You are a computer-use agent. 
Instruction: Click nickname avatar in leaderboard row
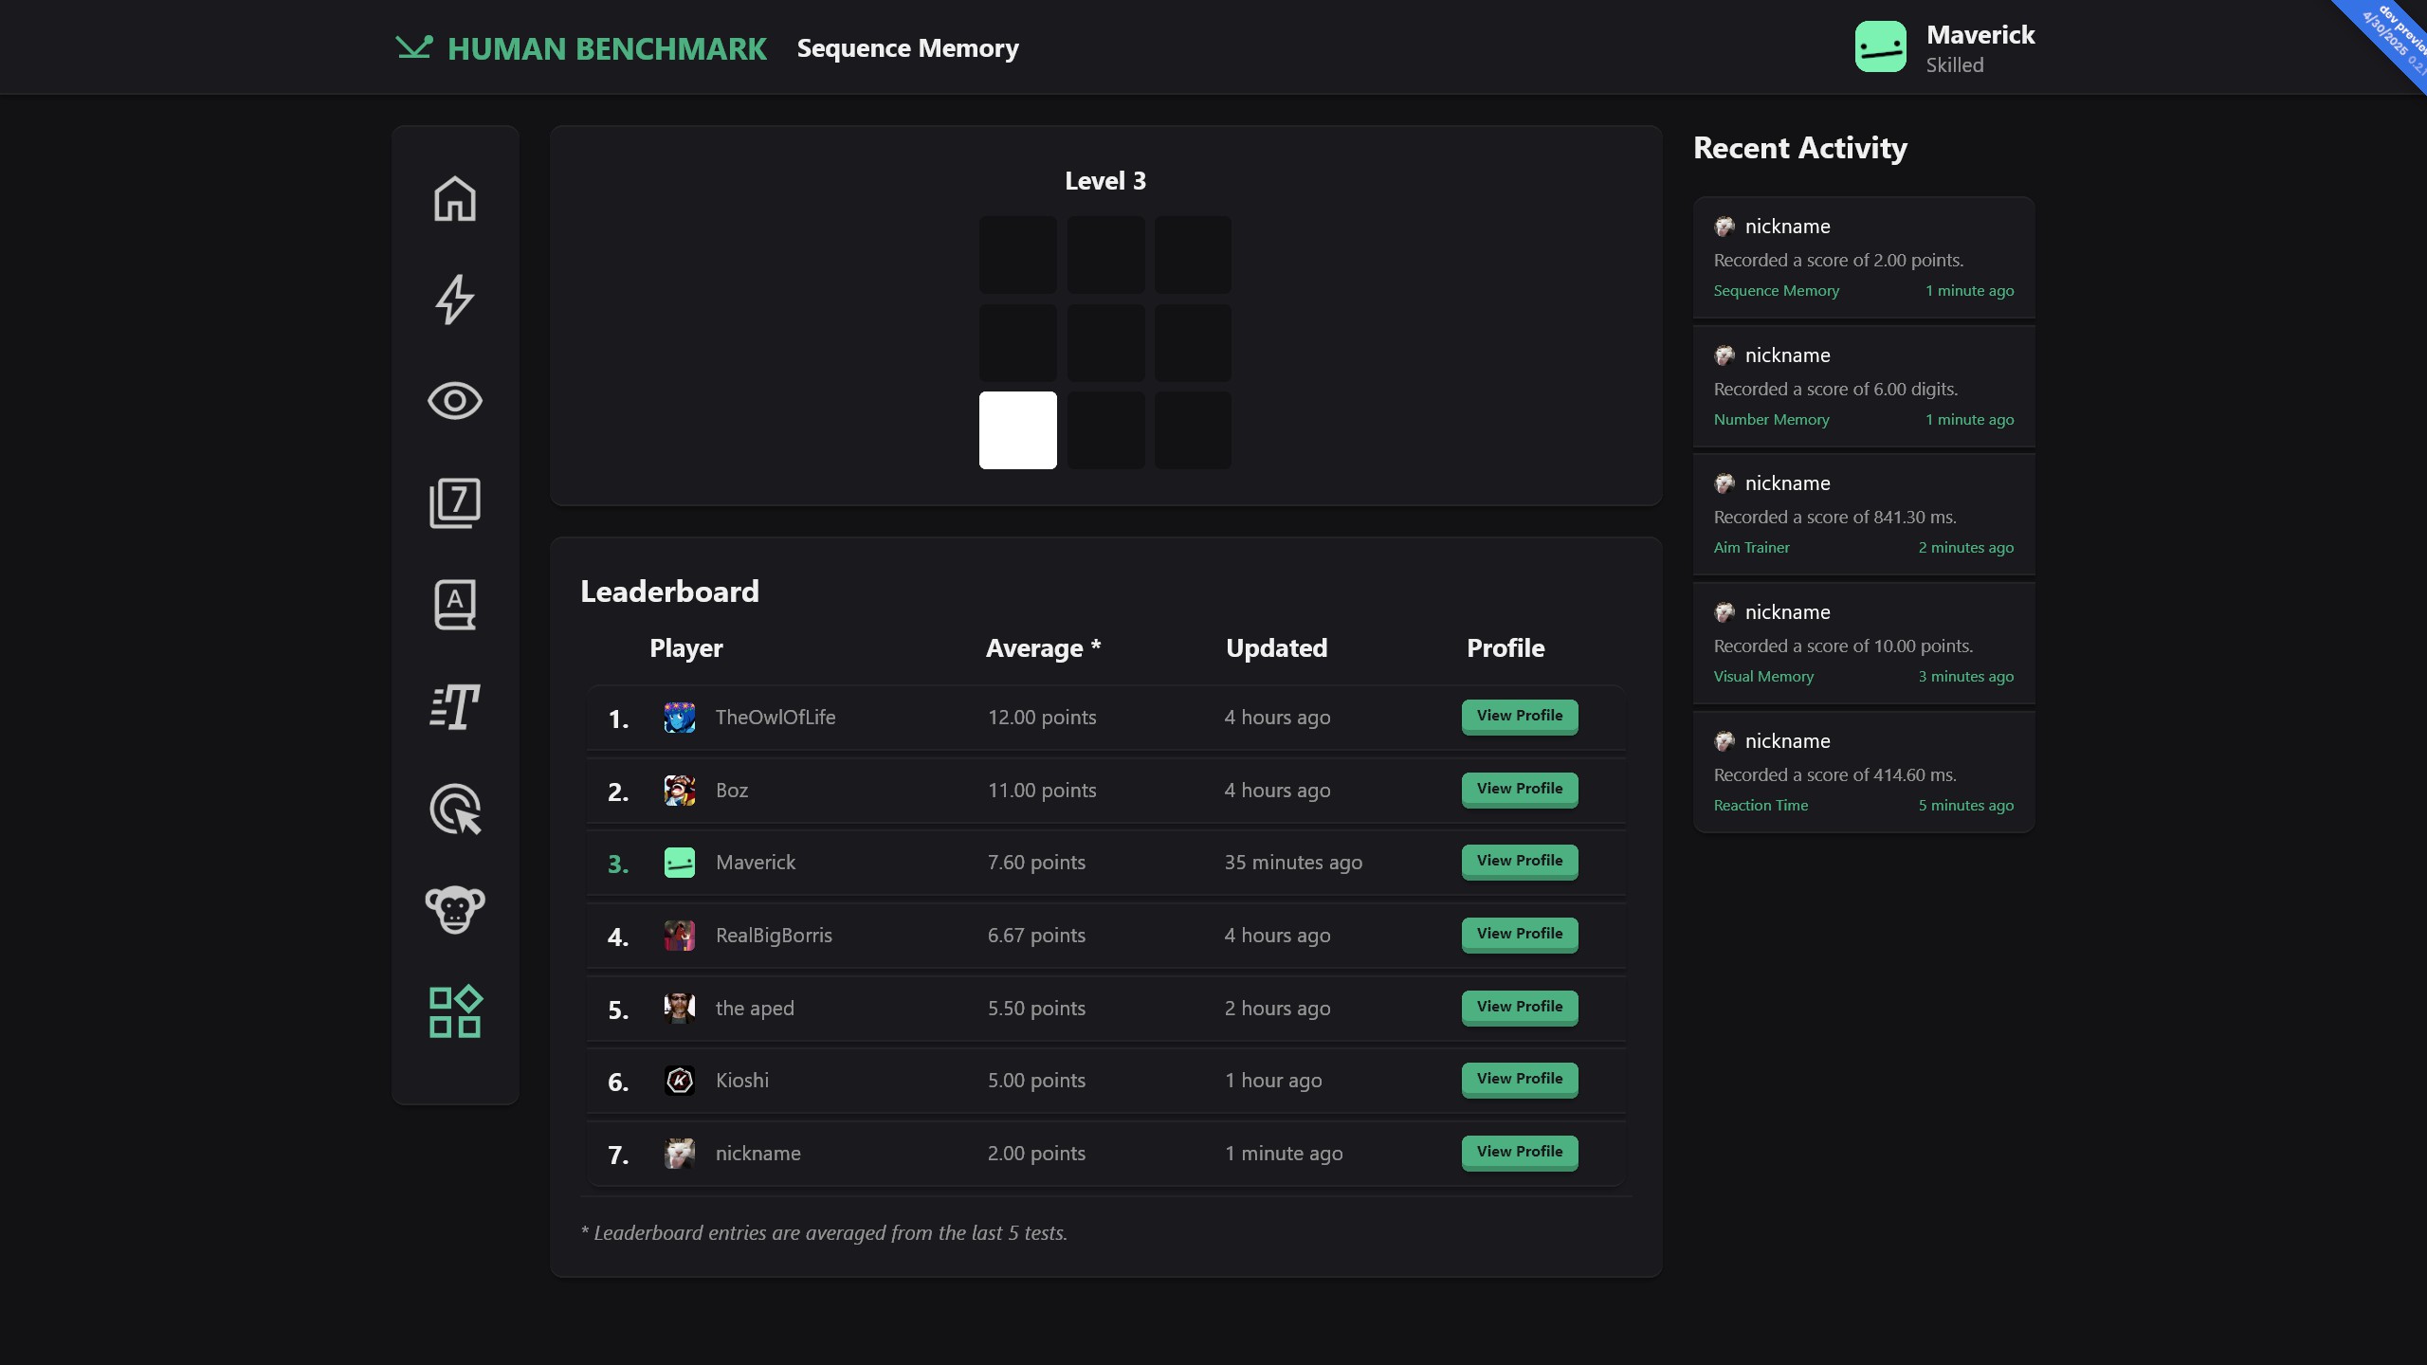point(680,1154)
